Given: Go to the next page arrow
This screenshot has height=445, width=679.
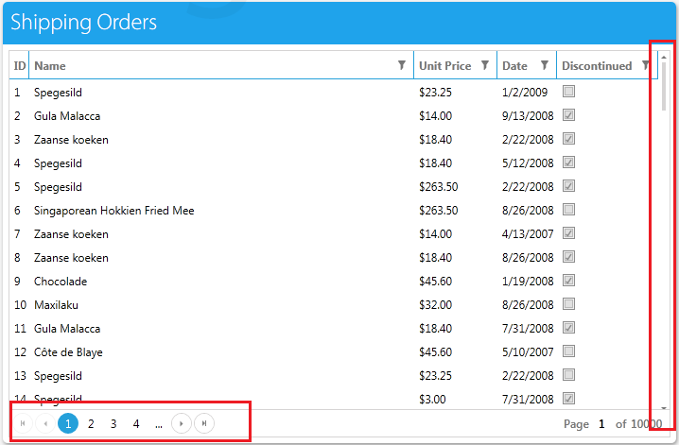Looking at the screenshot, I should (182, 423).
